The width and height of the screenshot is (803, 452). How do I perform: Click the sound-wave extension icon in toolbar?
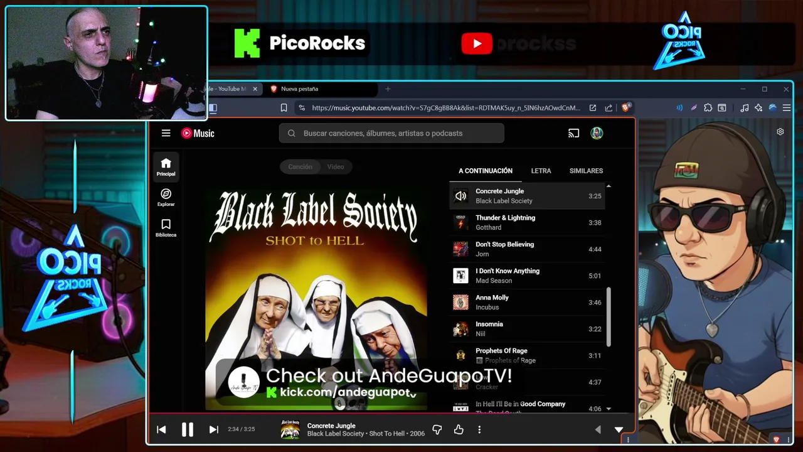[679, 108]
